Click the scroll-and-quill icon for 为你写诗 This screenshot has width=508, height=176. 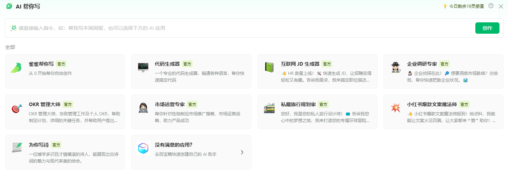[x=17, y=148]
